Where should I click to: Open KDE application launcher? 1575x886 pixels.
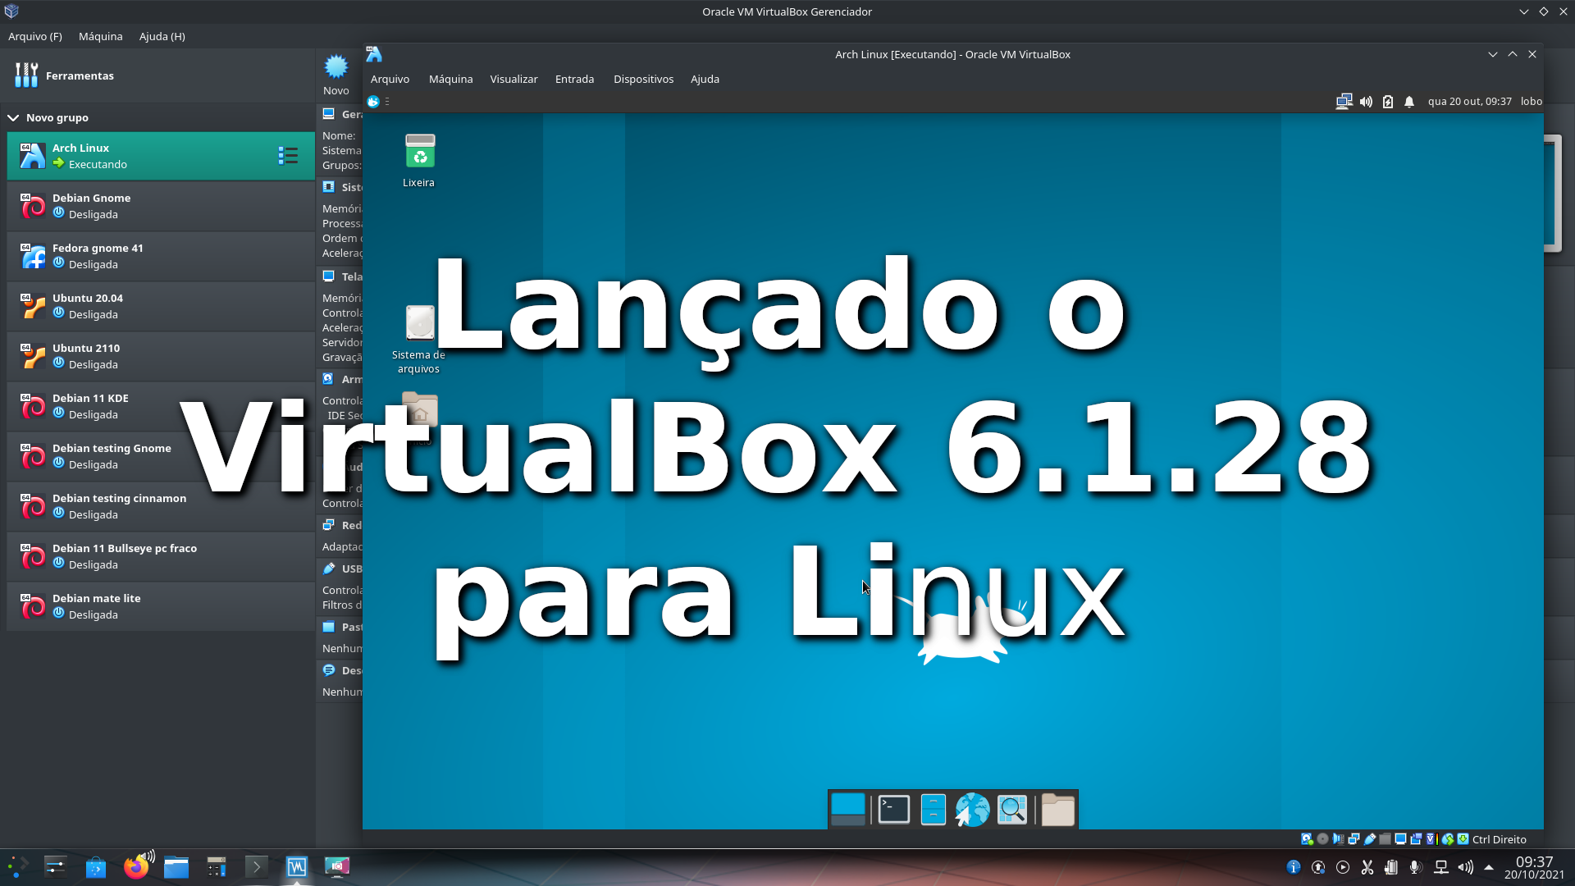coord(17,866)
